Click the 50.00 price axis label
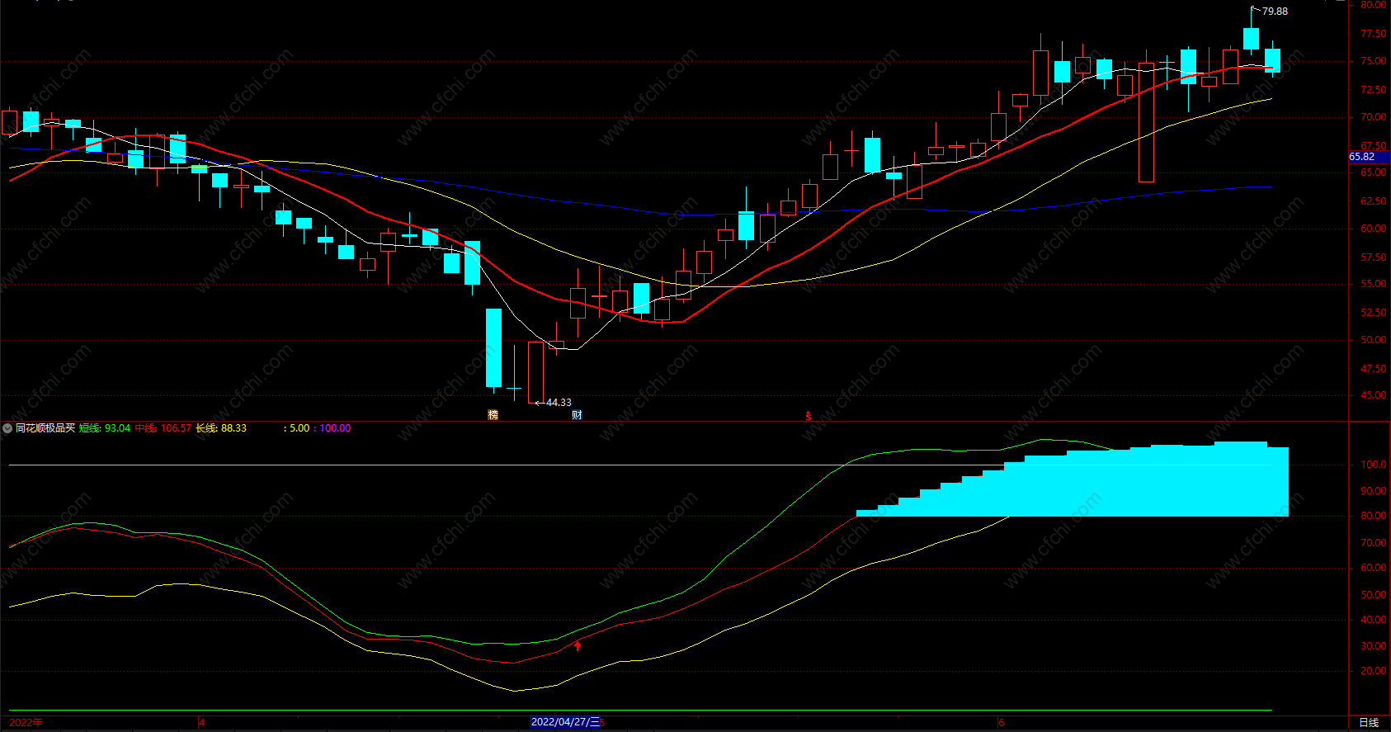 (1374, 340)
